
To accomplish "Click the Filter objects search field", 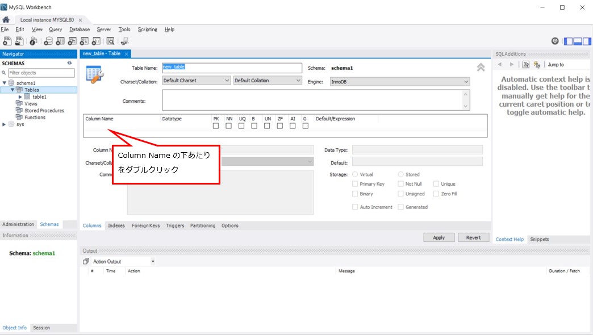I will 41,73.
